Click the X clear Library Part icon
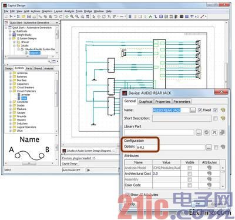The height and width of the screenshot is (220, 235). point(214,132)
